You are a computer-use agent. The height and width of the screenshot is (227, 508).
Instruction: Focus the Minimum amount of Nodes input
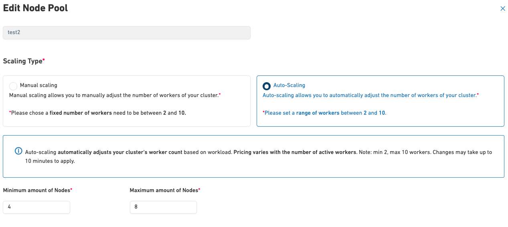[x=36, y=207]
